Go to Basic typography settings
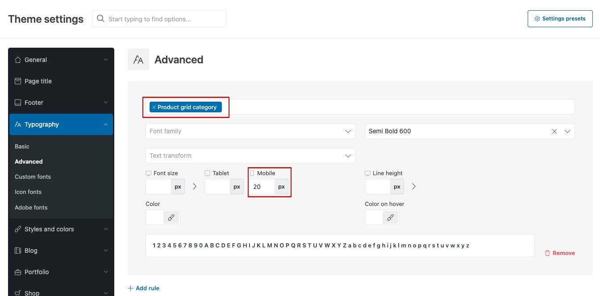Screen dimensions: 600x296 22,147
